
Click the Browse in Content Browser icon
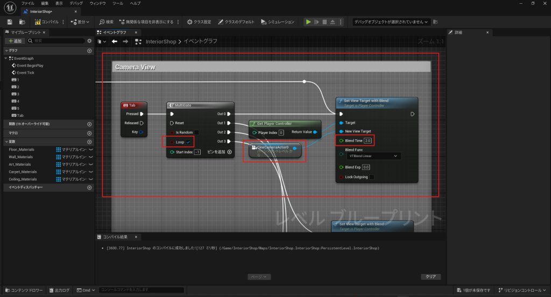(22, 22)
